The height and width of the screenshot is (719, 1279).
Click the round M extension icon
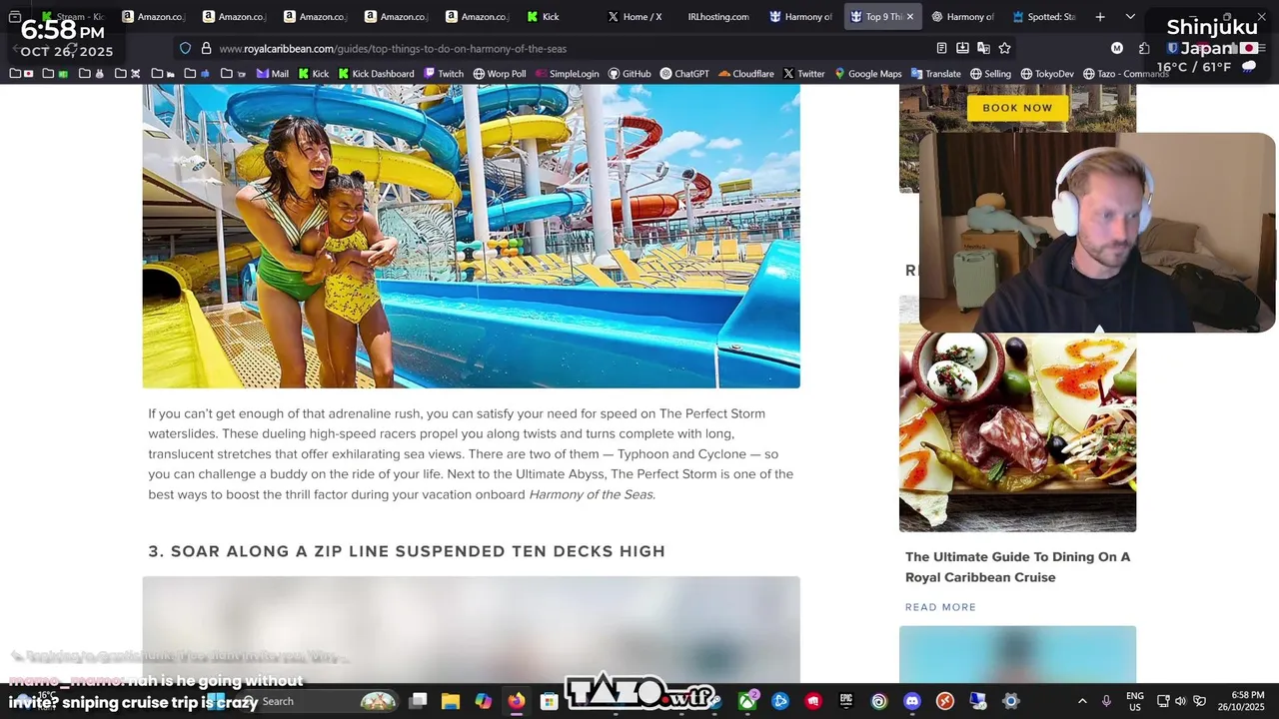coord(1117,48)
